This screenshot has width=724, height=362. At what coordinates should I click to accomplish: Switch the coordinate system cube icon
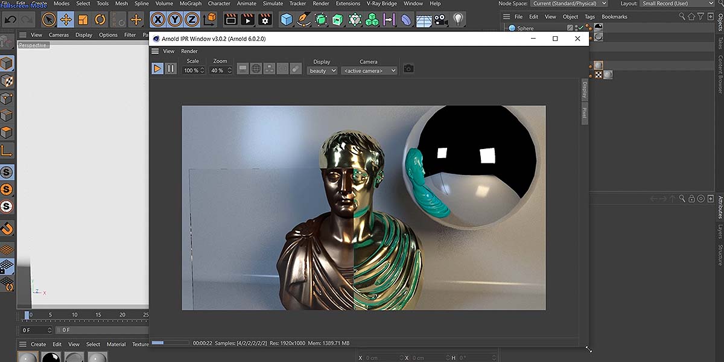[209, 20]
